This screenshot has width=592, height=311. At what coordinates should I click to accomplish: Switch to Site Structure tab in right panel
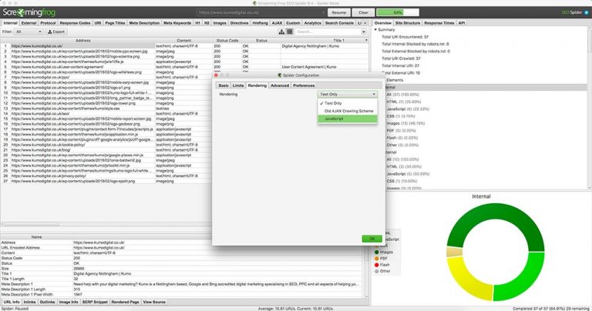click(x=407, y=23)
